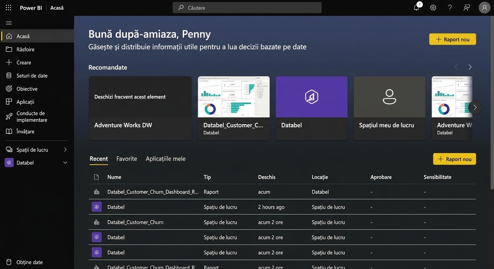Open the notifications bell
The width and height of the screenshot is (494, 269).
tap(416, 8)
